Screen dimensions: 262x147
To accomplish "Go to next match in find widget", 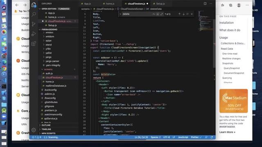I will click(183, 14).
